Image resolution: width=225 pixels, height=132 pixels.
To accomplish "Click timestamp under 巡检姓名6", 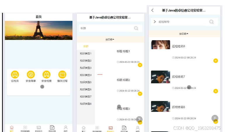I will tap(184, 118).
